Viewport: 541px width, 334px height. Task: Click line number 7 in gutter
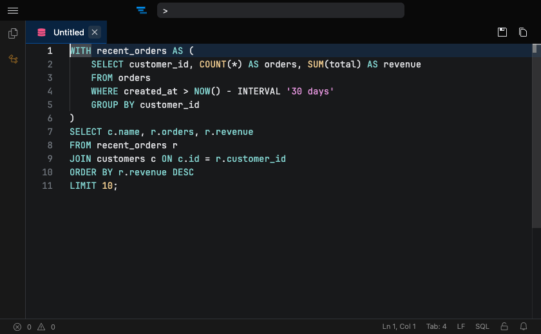pos(50,132)
